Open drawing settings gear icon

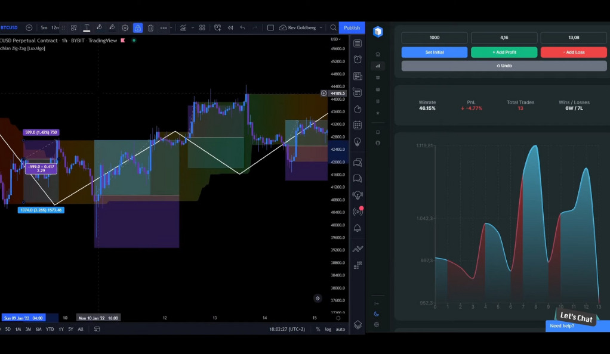coord(125,27)
